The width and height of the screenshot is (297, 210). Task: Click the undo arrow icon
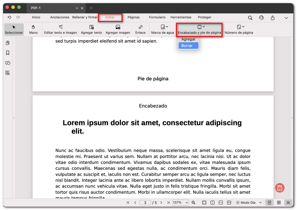click(10, 17)
